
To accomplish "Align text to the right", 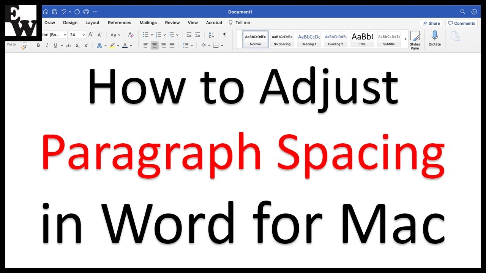I will click(x=163, y=45).
